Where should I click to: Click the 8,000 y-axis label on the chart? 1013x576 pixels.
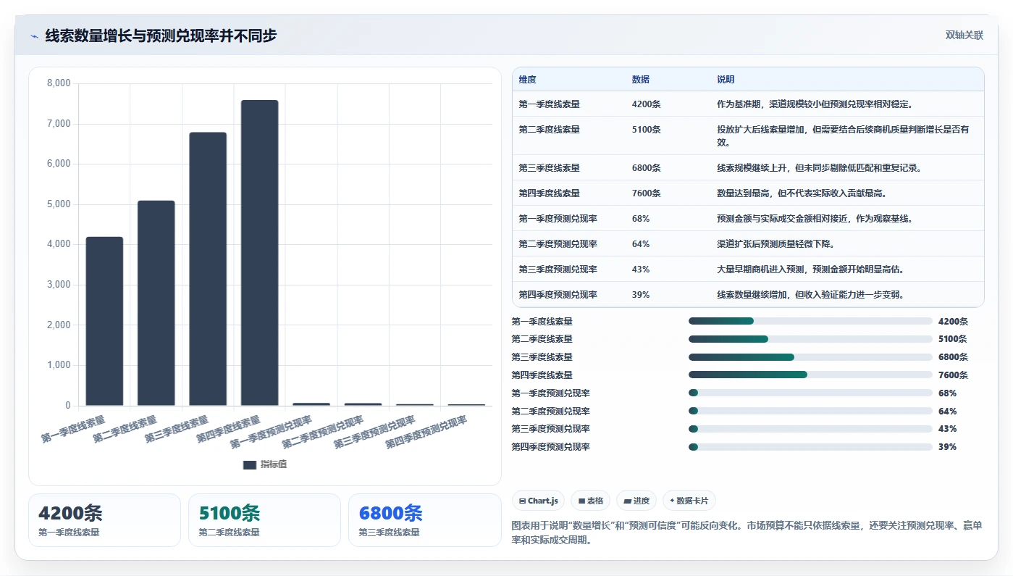coord(59,83)
